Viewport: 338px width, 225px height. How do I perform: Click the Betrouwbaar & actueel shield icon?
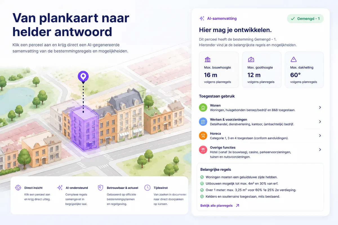point(100,188)
